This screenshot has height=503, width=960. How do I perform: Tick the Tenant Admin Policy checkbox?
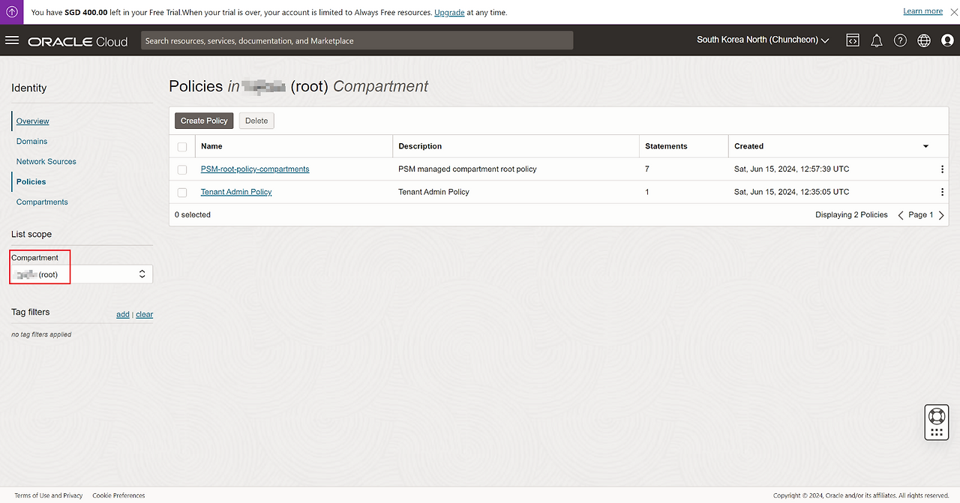click(x=182, y=193)
